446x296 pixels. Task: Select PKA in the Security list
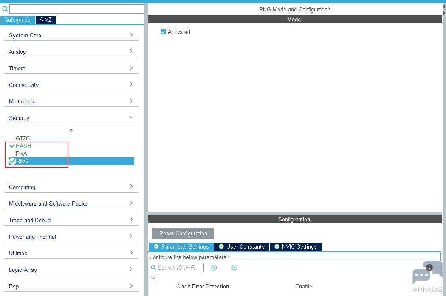pos(21,154)
